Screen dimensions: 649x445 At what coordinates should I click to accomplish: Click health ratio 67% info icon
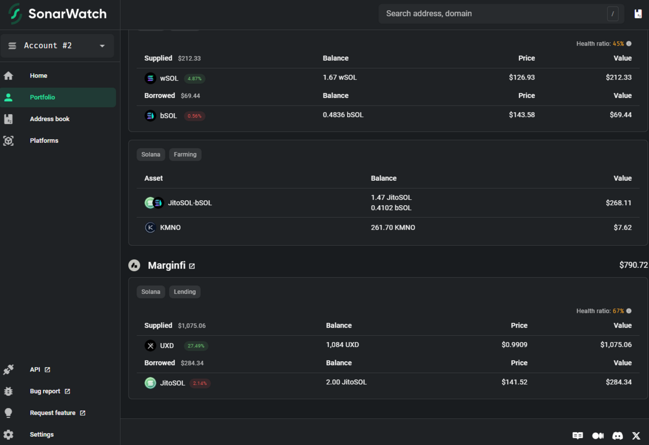coord(628,311)
